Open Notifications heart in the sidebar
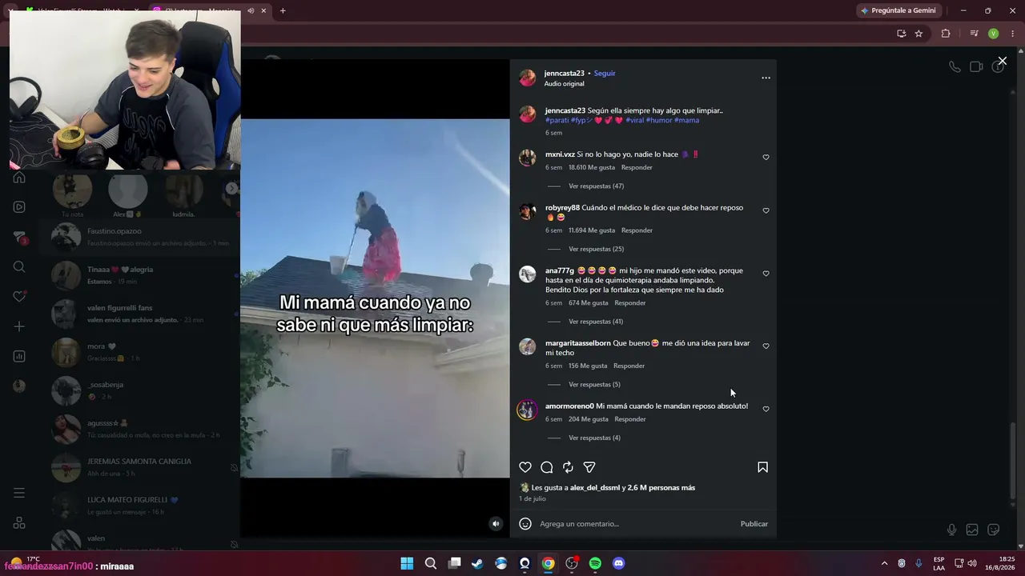The width and height of the screenshot is (1025, 576). (19, 297)
